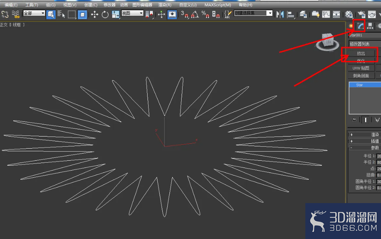
Task: Open the Curve Editor icon
Action: point(326,15)
